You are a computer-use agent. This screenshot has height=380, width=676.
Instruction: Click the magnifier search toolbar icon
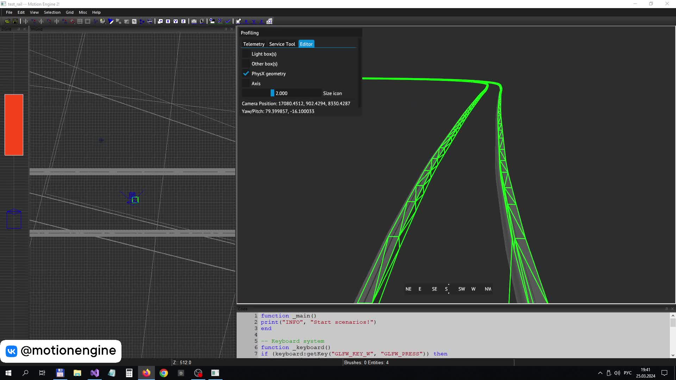coord(269,21)
